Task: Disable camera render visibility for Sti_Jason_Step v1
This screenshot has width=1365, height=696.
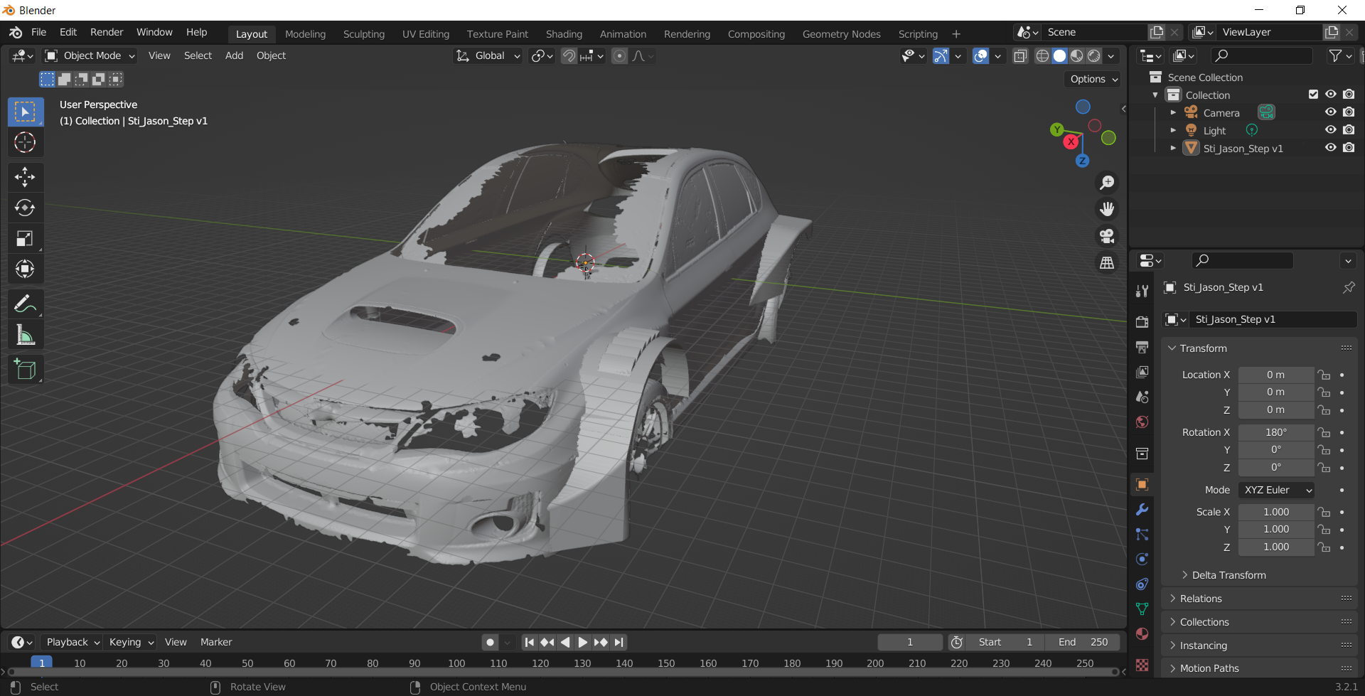Action: coord(1349,147)
